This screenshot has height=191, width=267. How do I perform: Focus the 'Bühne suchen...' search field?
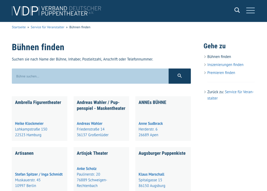(x=90, y=76)
